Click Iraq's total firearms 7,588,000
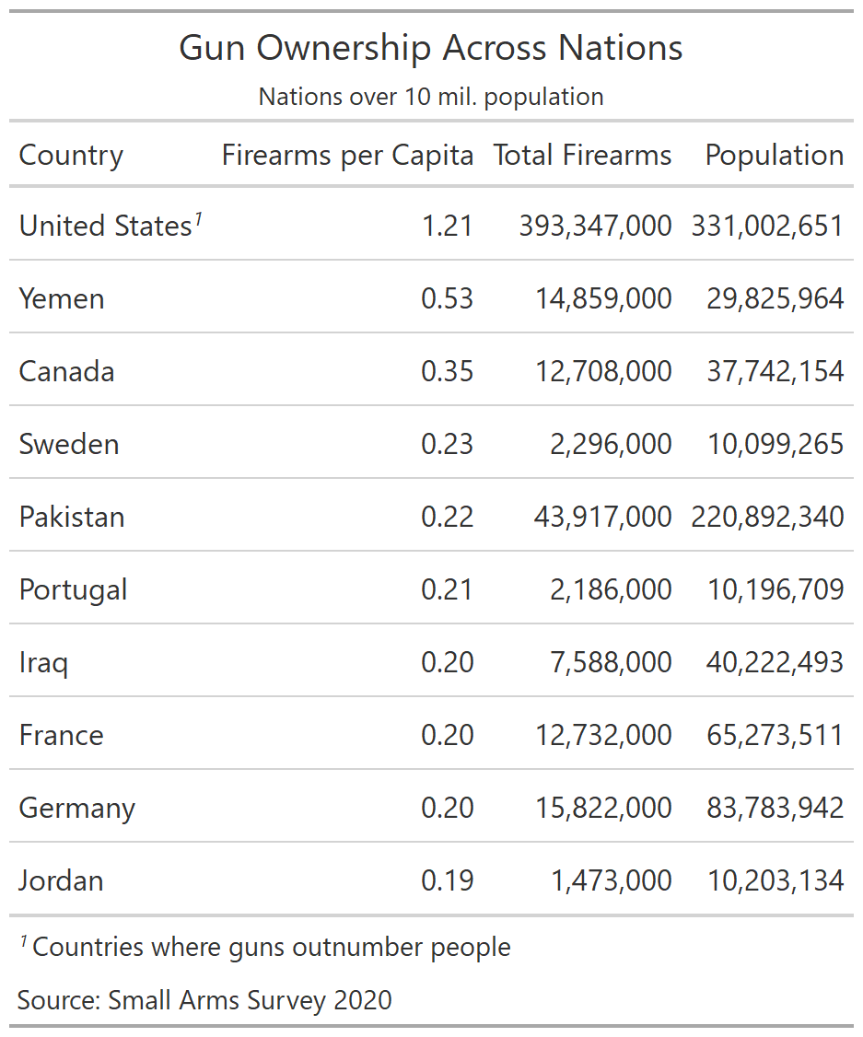Viewport: 863px width, 1037px height. (x=611, y=663)
